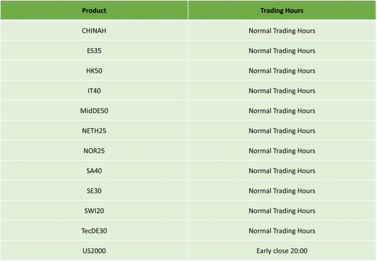
Task: Select the NETH25 product cell
Action: 94,131
